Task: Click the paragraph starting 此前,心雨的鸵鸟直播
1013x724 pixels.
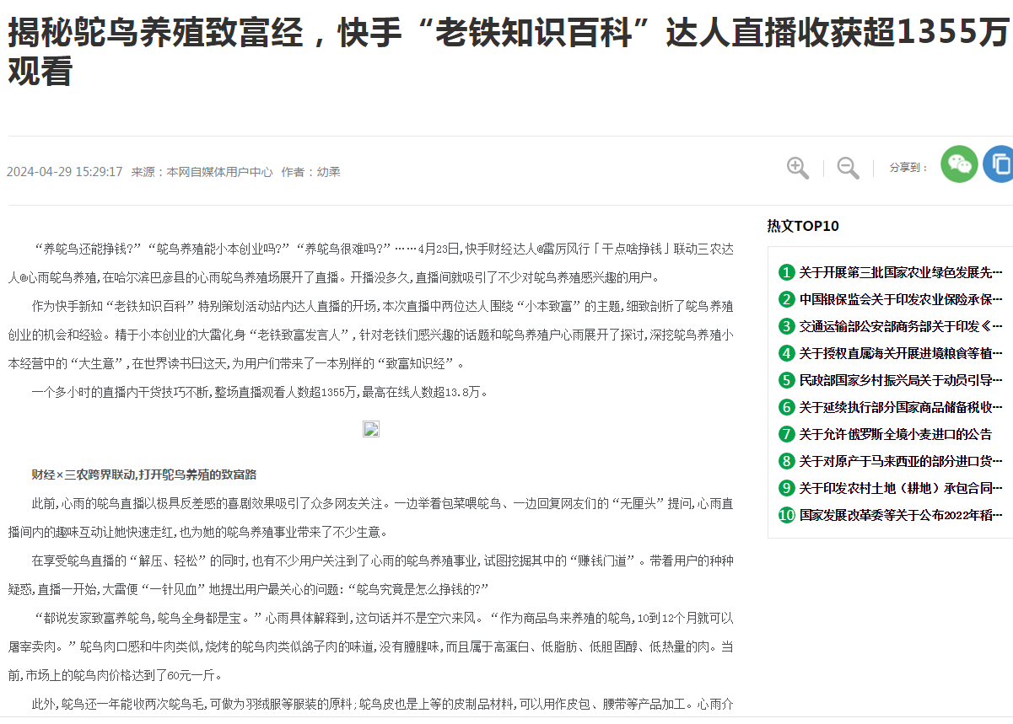Action: [x=370, y=518]
